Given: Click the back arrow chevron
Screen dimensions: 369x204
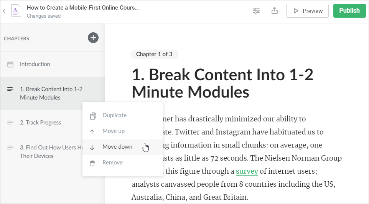Looking at the screenshot, I should point(4,11).
